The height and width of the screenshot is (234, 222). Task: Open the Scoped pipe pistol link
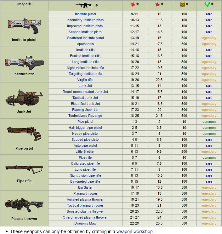(85, 140)
